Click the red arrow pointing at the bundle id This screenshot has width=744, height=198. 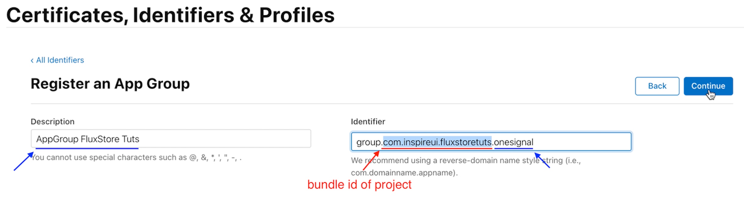(x=371, y=160)
